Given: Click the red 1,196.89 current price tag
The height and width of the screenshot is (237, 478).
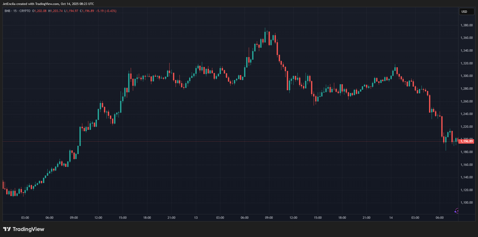Looking at the screenshot, I should [x=466, y=141].
